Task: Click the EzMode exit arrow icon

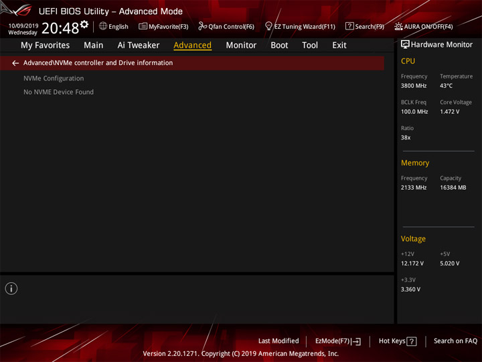Action: (356, 341)
